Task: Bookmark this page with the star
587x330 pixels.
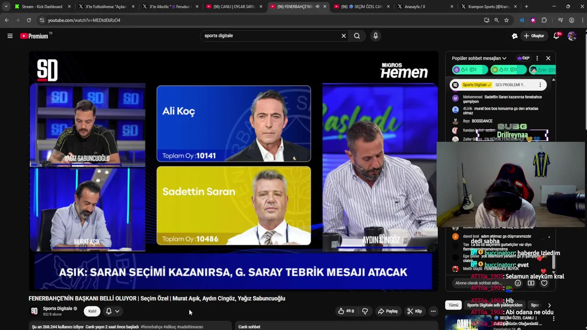Action: tap(506, 20)
